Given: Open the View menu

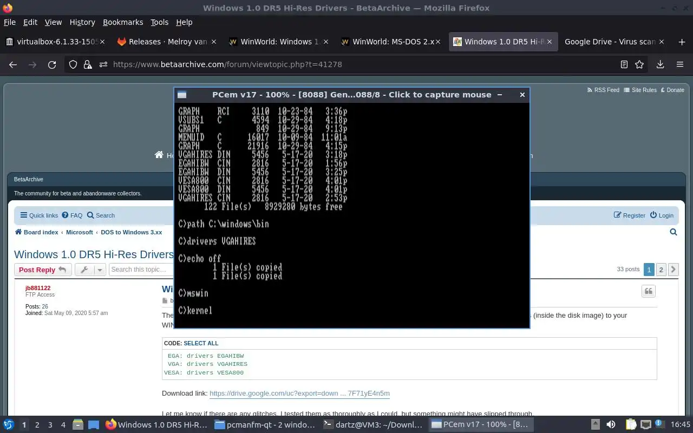Looking at the screenshot, I should (53, 22).
